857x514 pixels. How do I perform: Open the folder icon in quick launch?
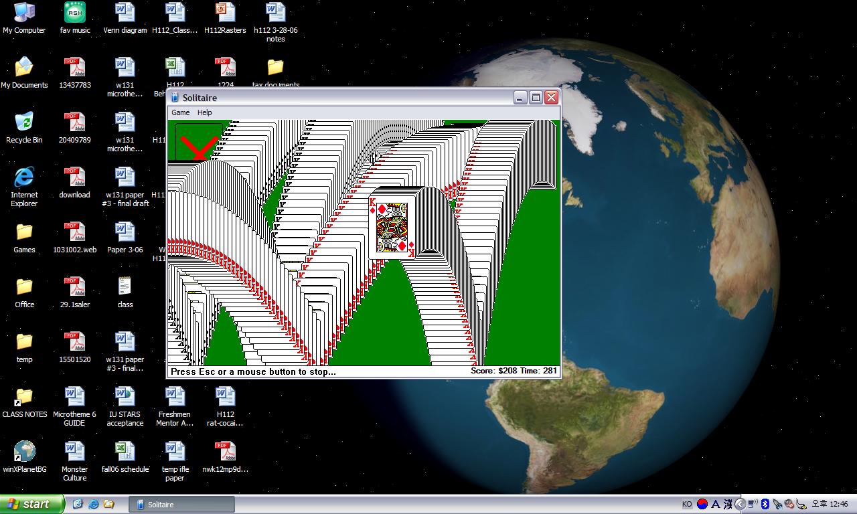pos(108,504)
